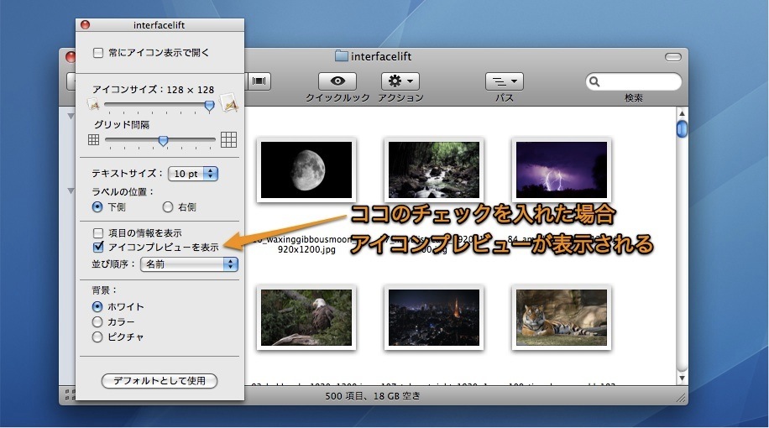Click the search magnifier icon
The width and height of the screenshot is (769, 428).
[594, 82]
